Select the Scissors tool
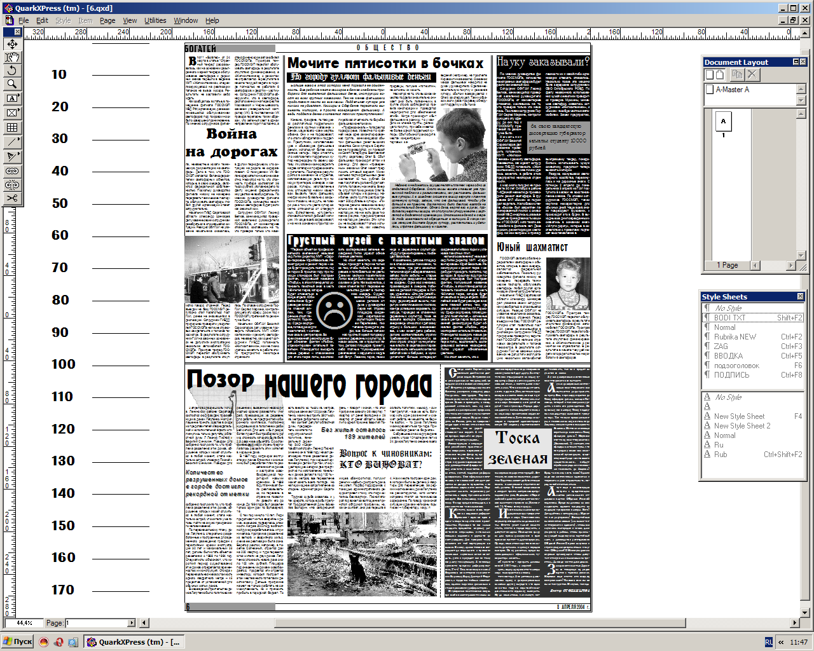This screenshot has width=814, height=651. coord(12,198)
